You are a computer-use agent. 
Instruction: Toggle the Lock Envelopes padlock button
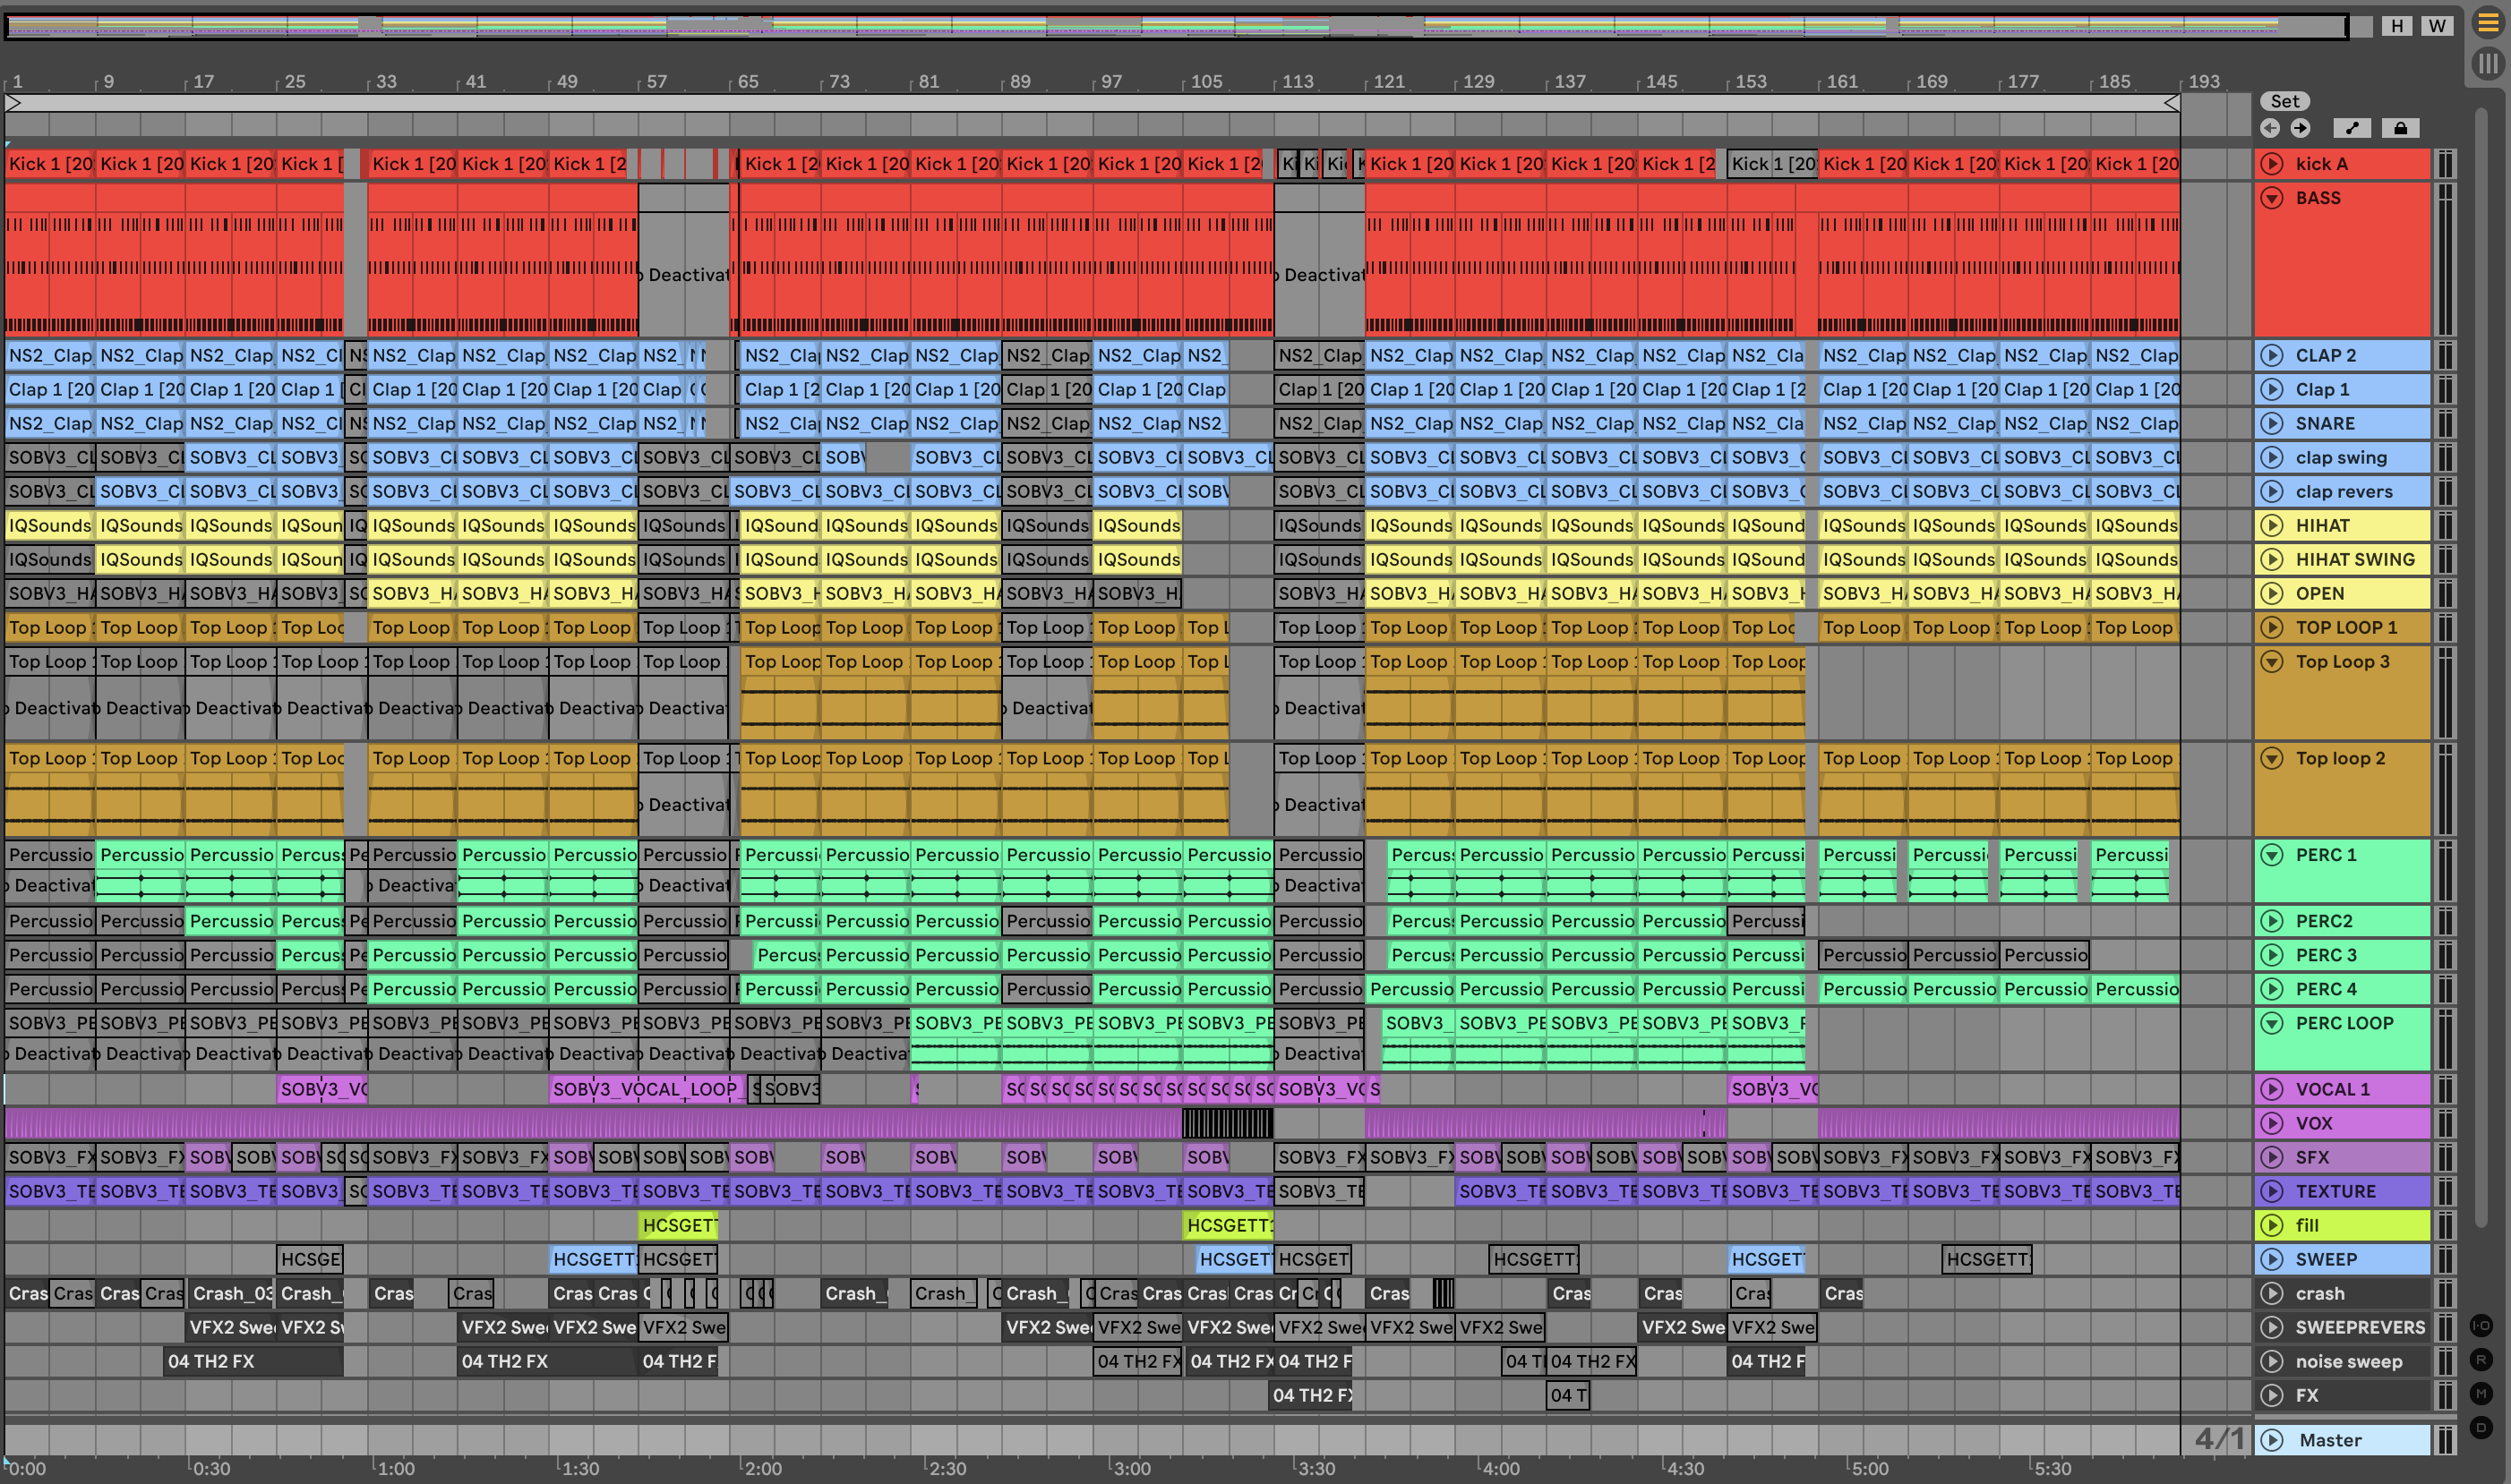(2400, 128)
